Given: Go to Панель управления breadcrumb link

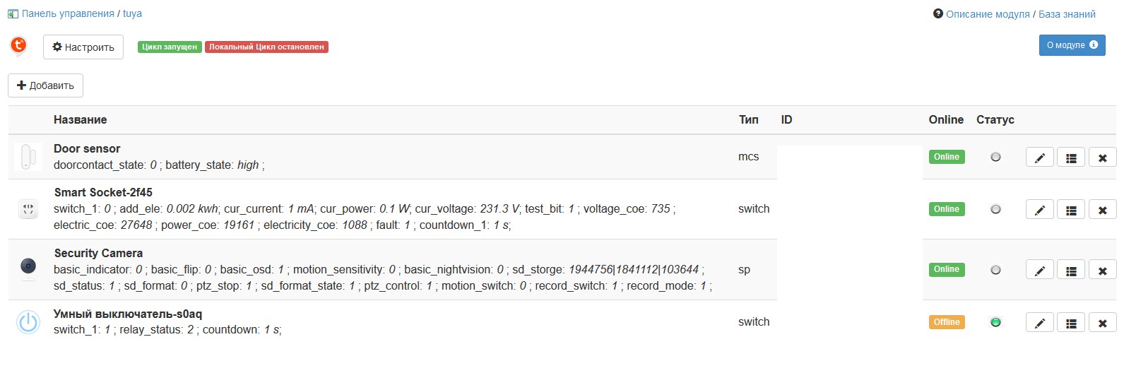Looking at the screenshot, I should coord(68,13).
